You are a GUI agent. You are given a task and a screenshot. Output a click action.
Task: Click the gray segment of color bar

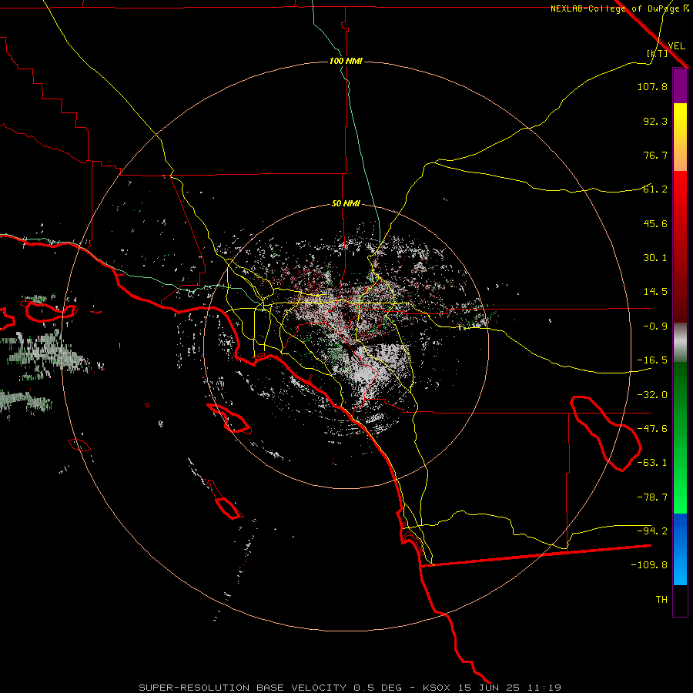[x=680, y=343]
